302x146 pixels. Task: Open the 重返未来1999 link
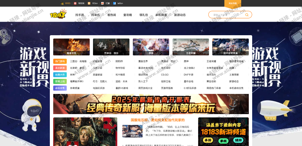(146, 68)
